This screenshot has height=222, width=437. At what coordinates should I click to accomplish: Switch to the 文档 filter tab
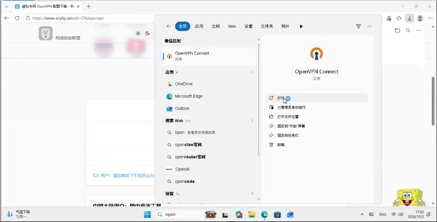click(215, 26)
